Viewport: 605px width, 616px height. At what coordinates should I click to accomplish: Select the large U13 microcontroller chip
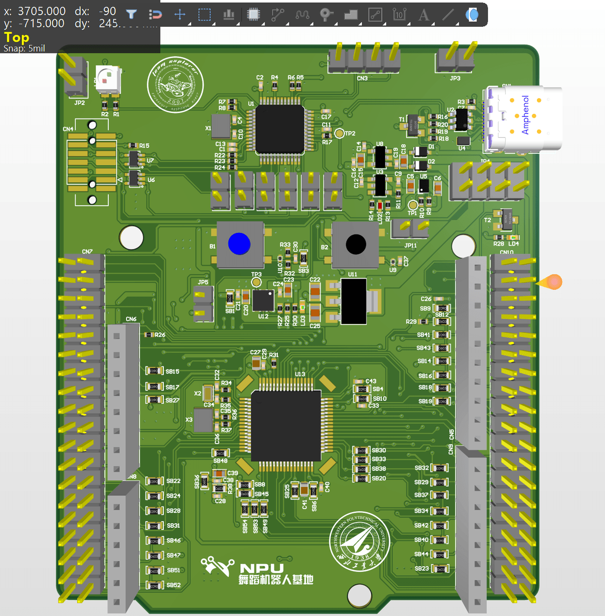point(286,425)
